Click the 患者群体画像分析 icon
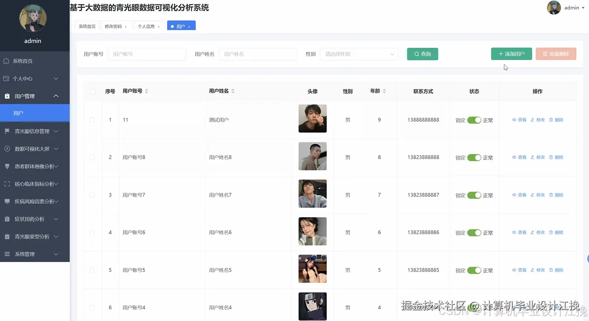 [7, 166]
